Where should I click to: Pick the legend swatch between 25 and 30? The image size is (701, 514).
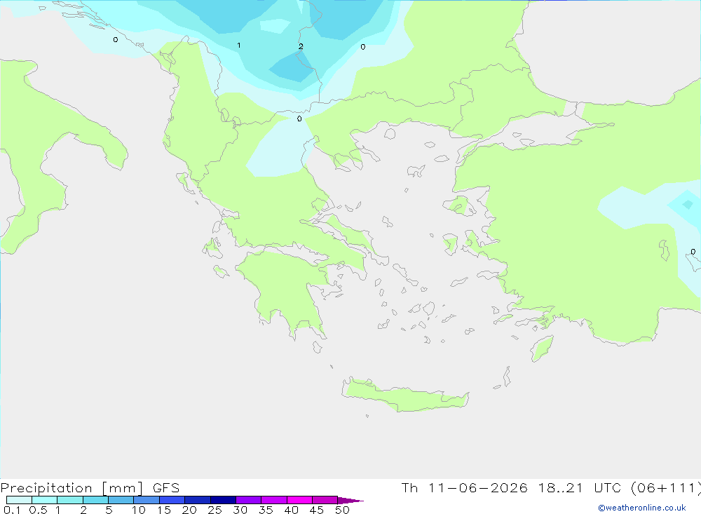click(223, 500)
